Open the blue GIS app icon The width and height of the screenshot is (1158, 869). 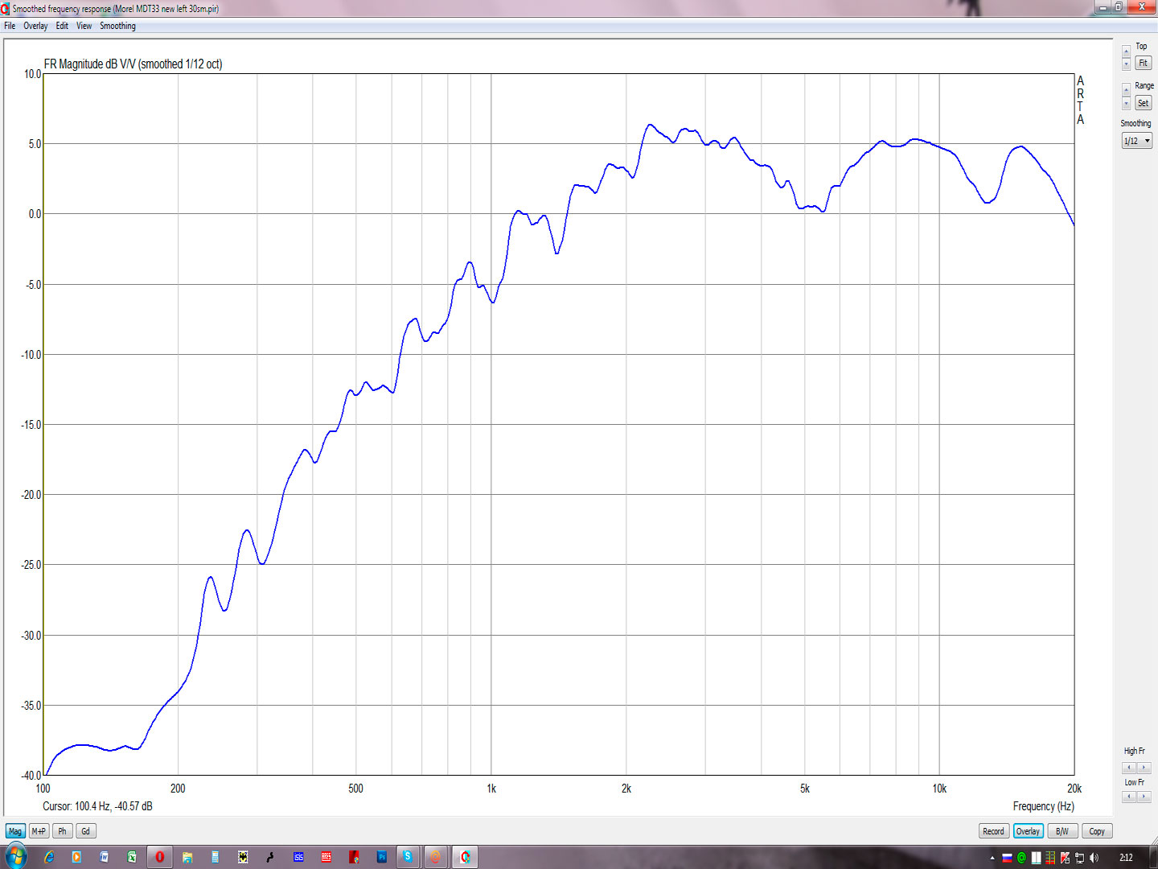click(x=298, y=857)
